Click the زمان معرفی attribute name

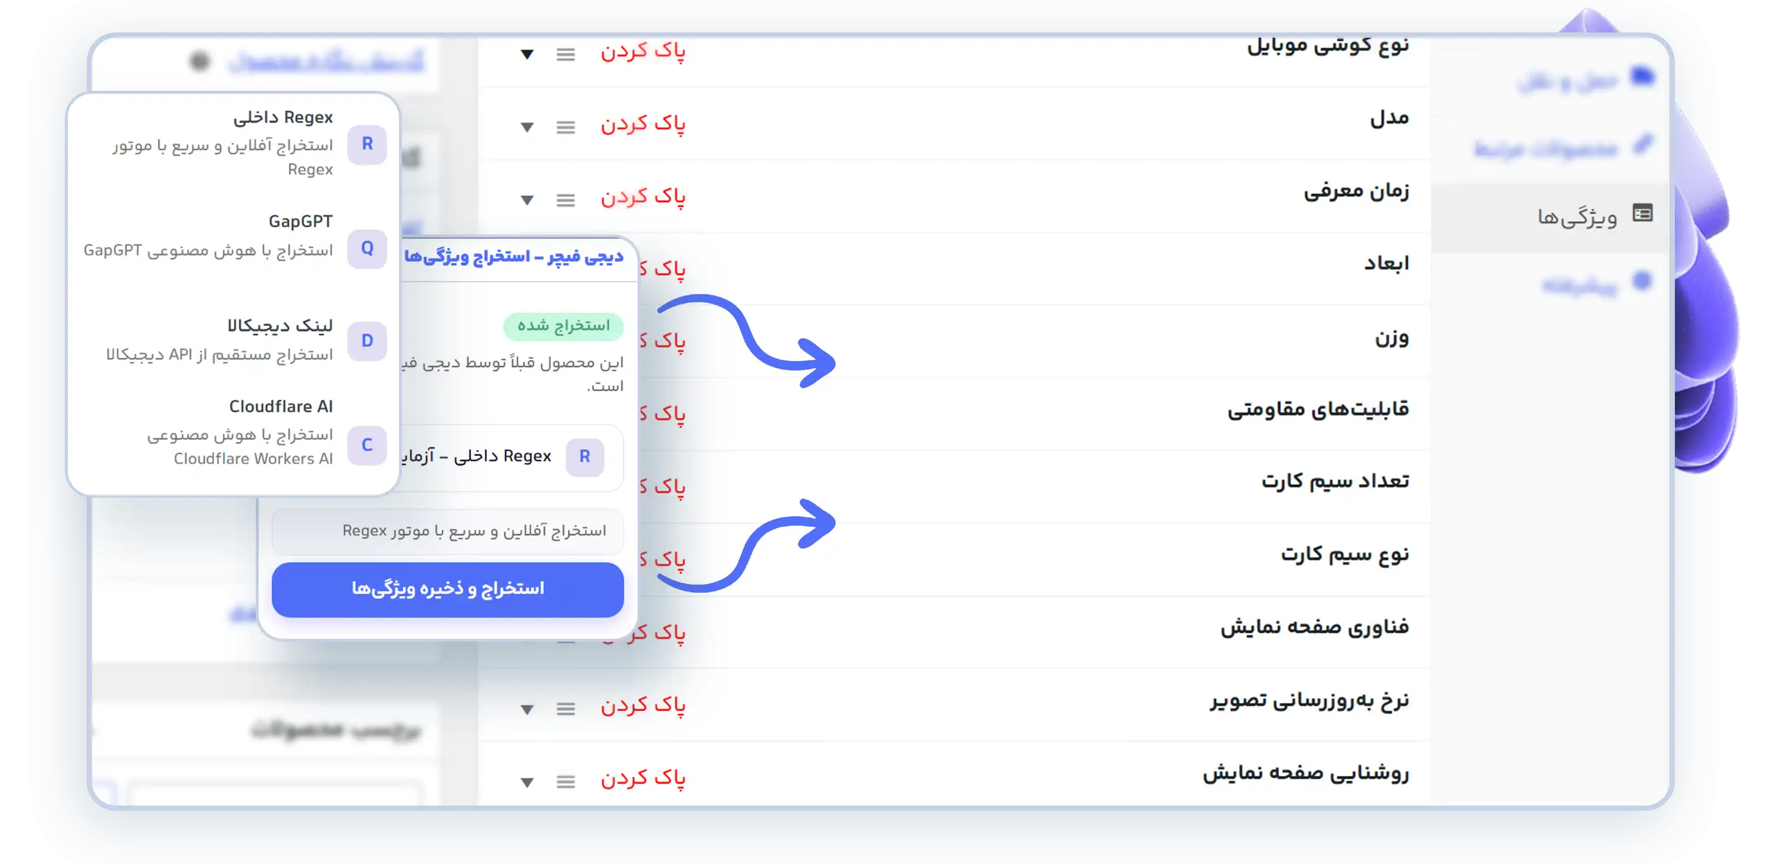click(1356, 191)
